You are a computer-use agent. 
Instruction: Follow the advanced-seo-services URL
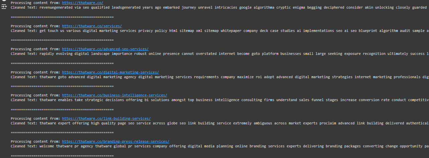tap(105, 49)
